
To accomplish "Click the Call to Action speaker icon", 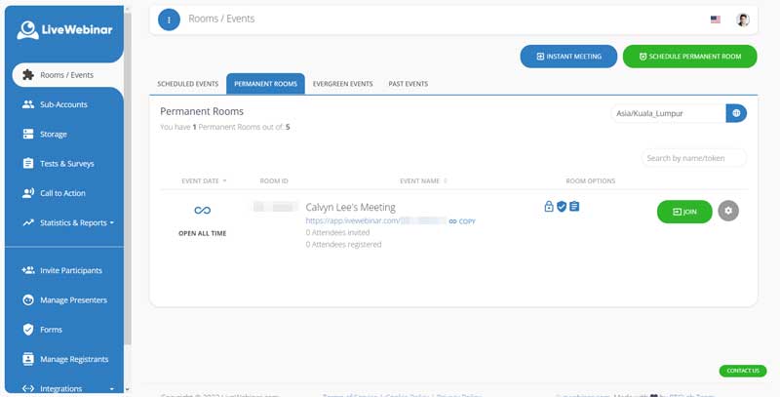I will click(28, 193).
